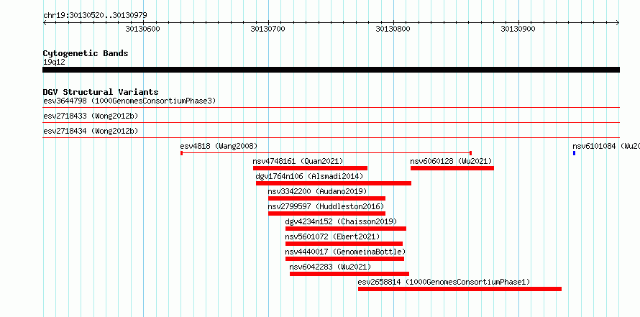Screen dimensions: 640x317
Task: Click the nsv4440017 (GenomeinaBottle) label
Action: coord(345,252)
